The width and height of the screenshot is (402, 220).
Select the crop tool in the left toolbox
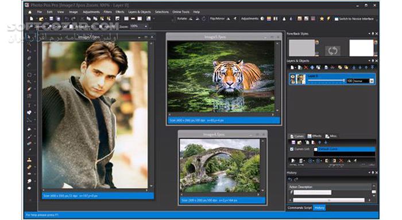coord(29,58)
